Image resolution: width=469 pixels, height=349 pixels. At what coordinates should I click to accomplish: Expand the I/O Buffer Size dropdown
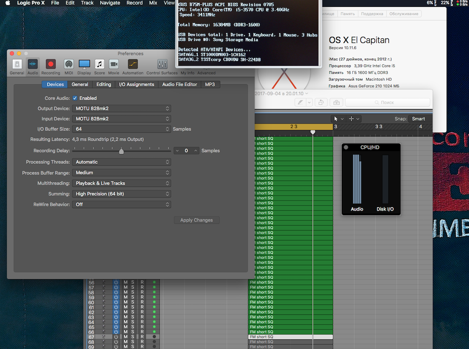pos(121,129)
